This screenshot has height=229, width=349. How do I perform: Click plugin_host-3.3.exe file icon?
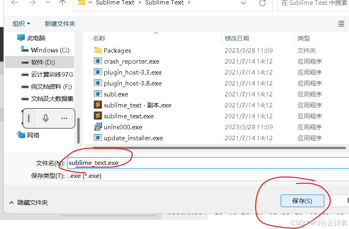98,72
